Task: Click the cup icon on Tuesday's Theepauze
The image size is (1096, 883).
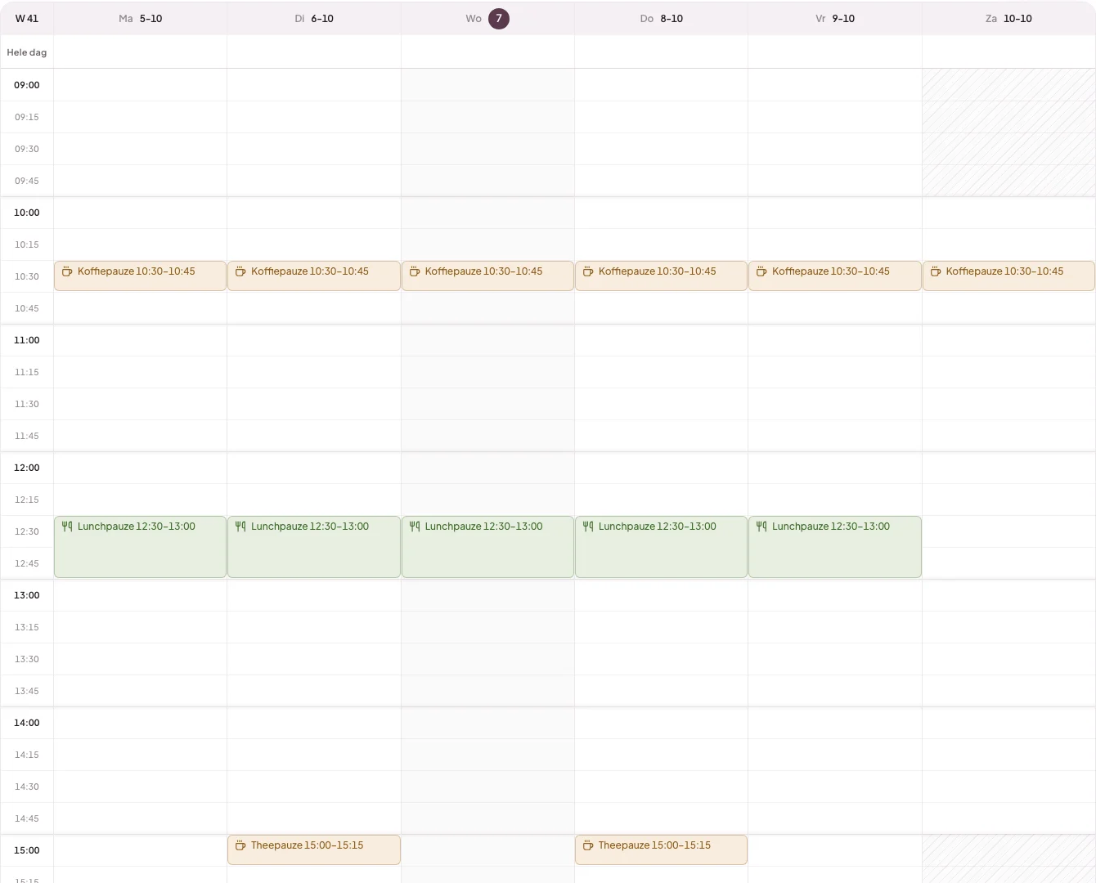Action: (240, 845)
